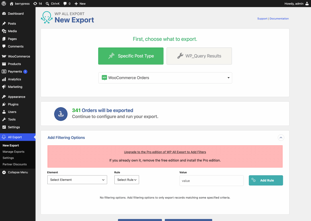Image resolution: width=311 pixels, height=221 pixels.
Task: Click the Appearance brush icon
Action: (x=4, y=97)
